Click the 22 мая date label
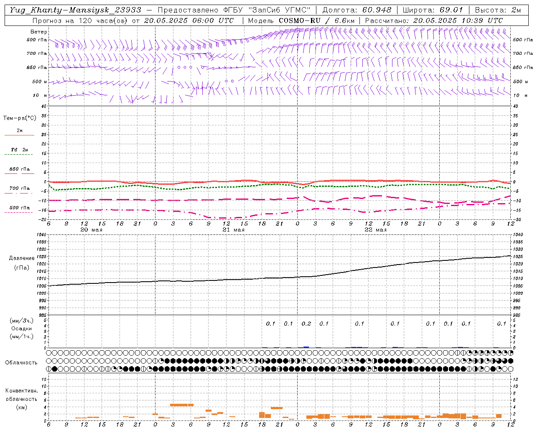535x428 pixels. pos(375,230)
